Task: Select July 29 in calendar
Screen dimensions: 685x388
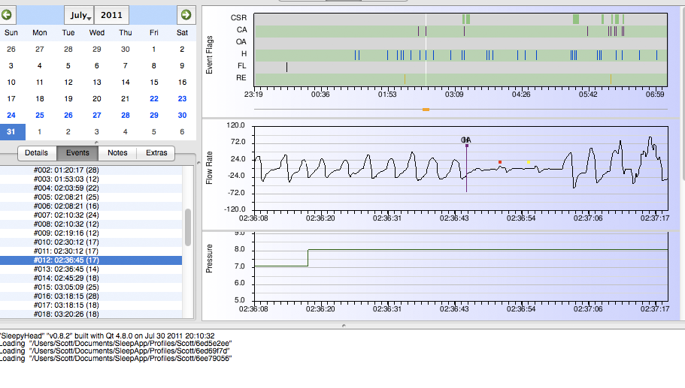Action: [x=154, y=116]
